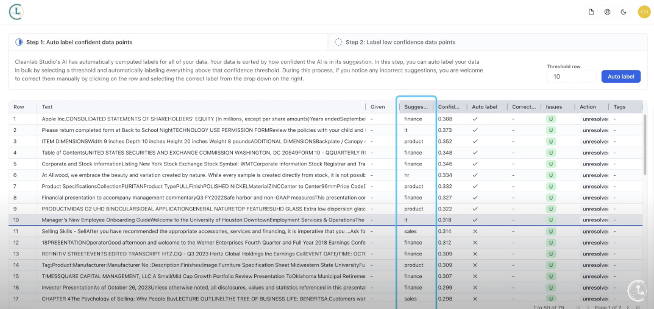Open the documentation page icon
The width and height of the screenshot is (654, 309).
tap(591, 12)
